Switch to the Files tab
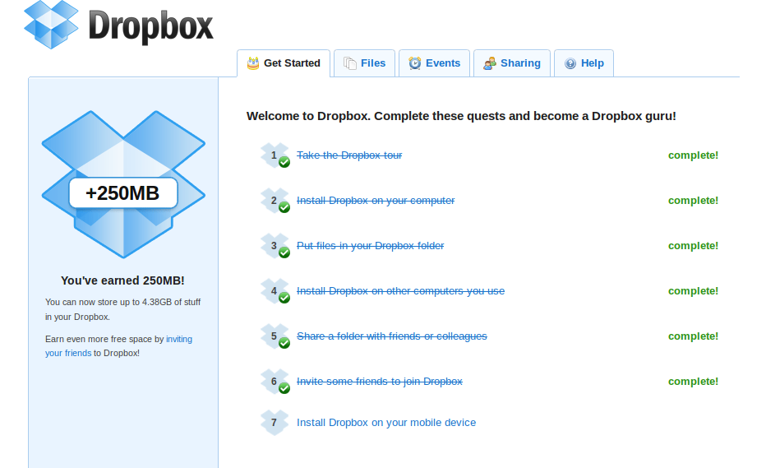Screen dimensions: 766x468 click(364, 63)
